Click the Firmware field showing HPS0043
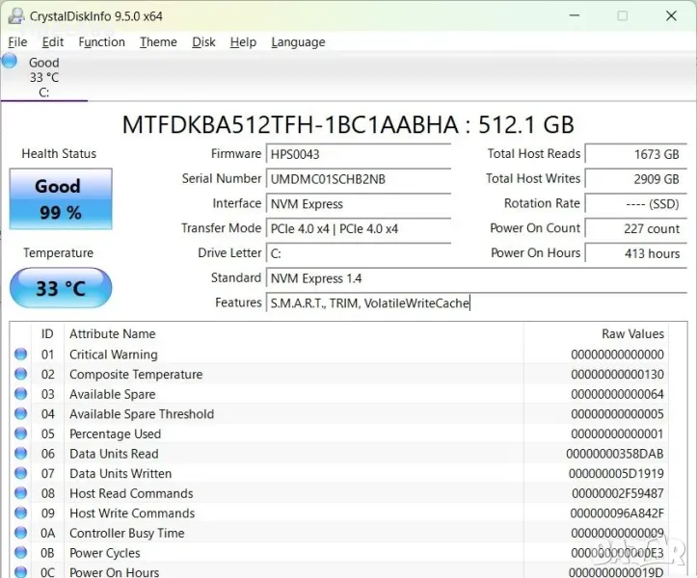 (359, 154)
